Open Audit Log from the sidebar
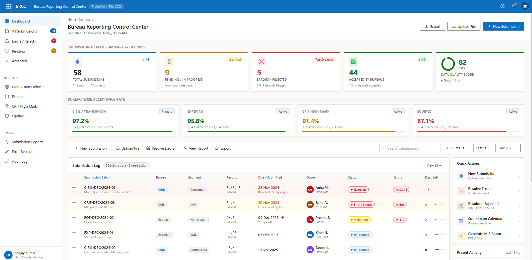Image resolution: width=532 pixels, height=260 pixels. click(20, 161)
